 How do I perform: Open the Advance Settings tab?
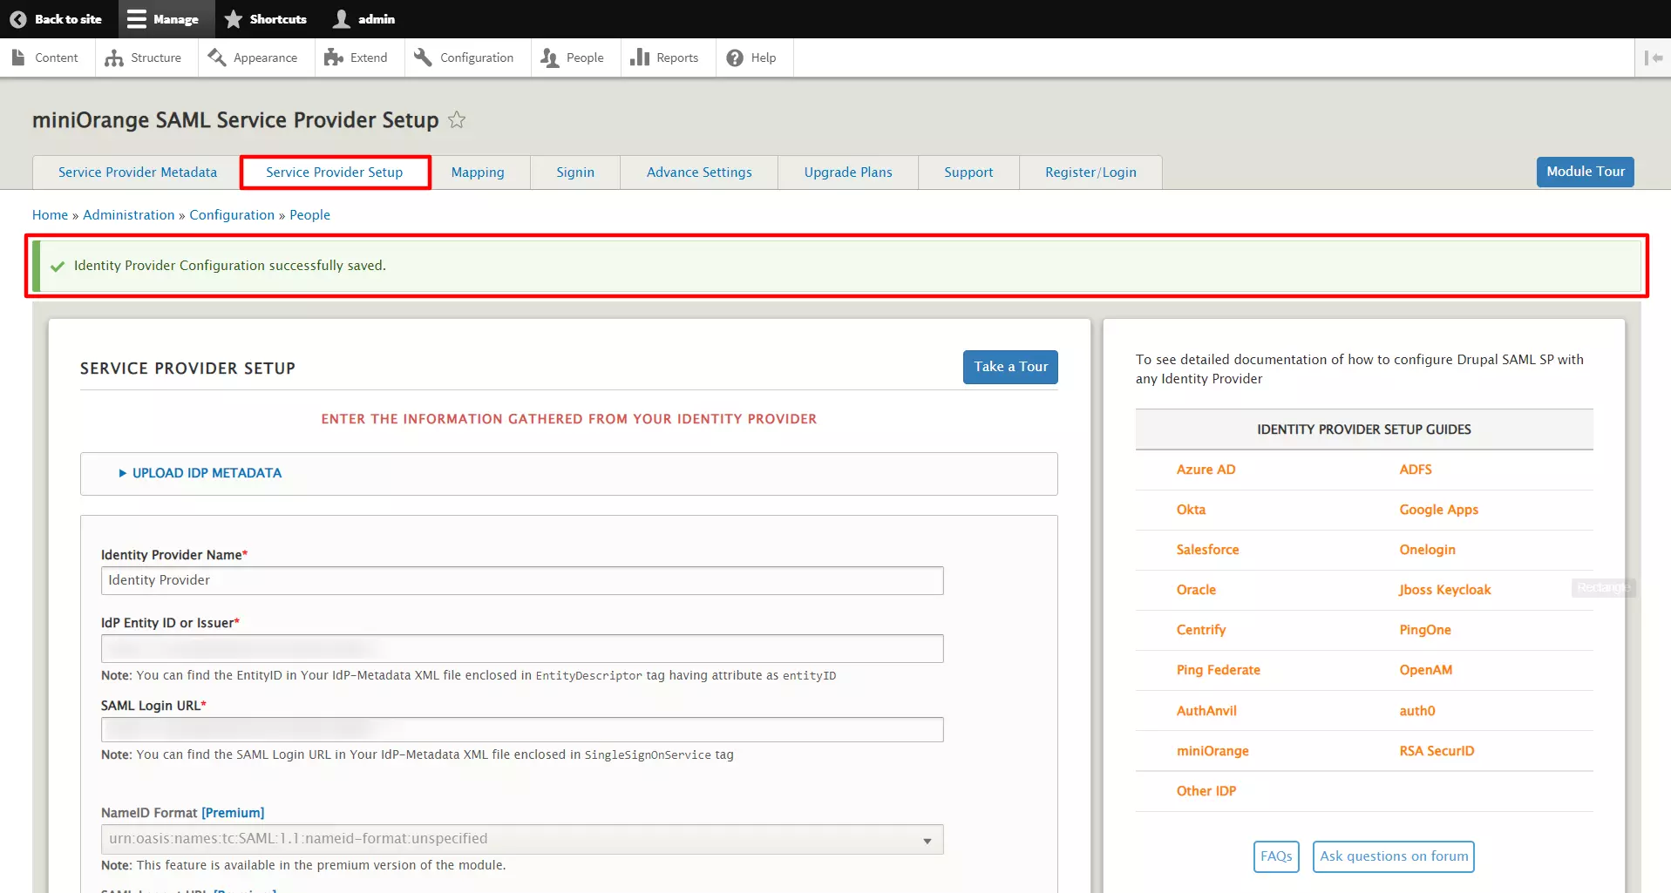click(699, 173)
